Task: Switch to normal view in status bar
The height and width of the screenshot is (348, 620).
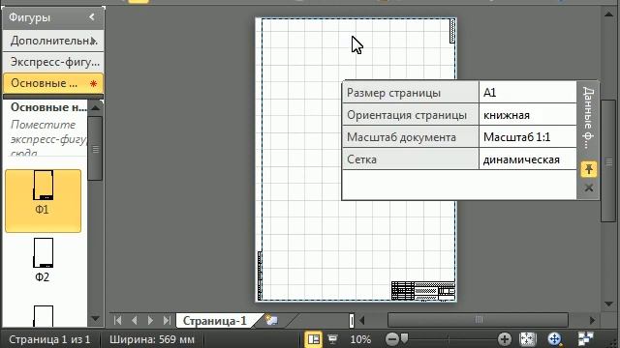Action: point(313,339)
